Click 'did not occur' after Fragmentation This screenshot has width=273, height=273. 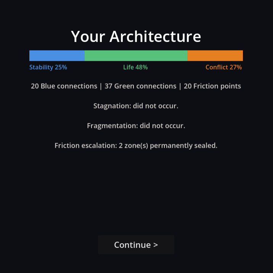point(162,126)
